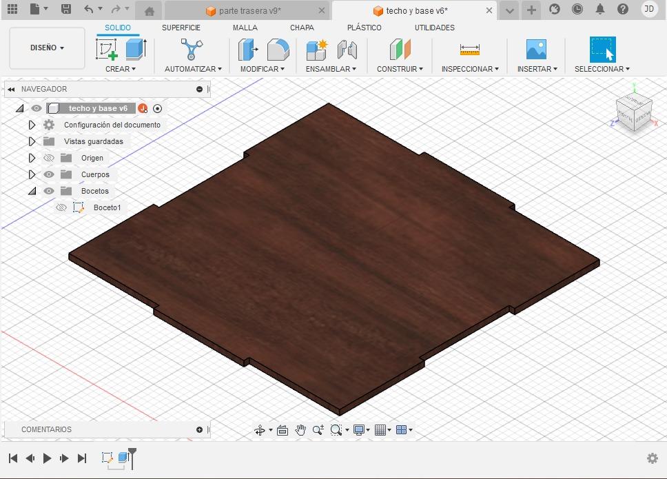Screen dimensions: 667x479
Task: Open the extensions globe icon
Action: (554, 9)
